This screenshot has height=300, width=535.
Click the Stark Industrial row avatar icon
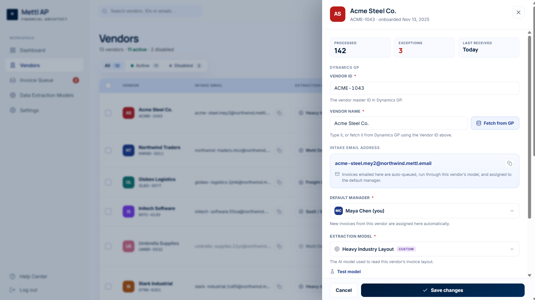pos(129,287)
